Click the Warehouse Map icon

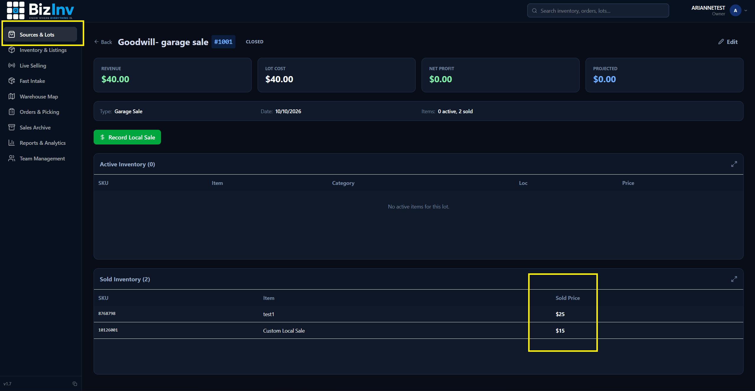[12, 96]
